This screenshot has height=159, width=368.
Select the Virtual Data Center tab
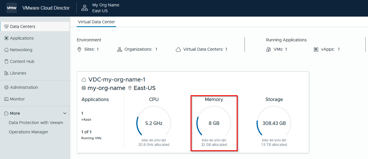(96, 22)
